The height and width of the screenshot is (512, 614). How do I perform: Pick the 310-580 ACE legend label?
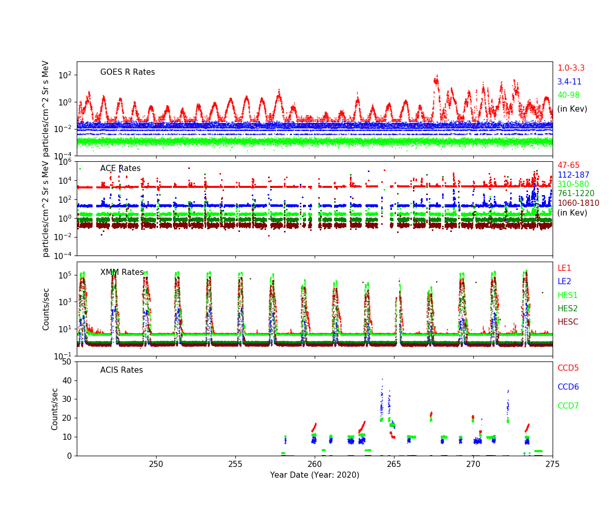coord(573,184)
